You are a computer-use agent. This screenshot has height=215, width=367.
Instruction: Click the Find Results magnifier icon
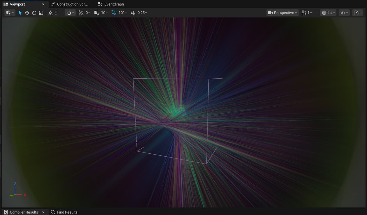tap(53, 212)
